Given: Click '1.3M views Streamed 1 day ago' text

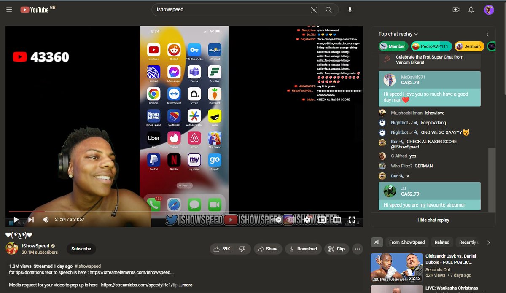Looking at the screenshot, I should pos(41,266).
